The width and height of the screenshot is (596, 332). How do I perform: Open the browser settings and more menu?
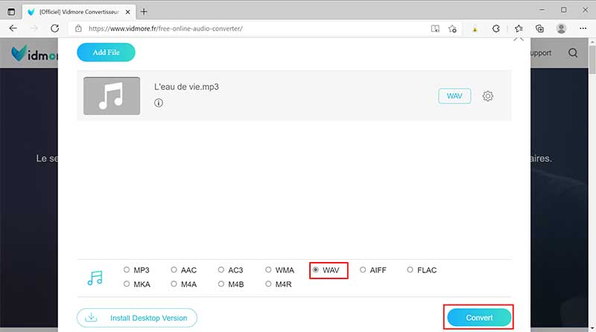click(x=582, y=28)
